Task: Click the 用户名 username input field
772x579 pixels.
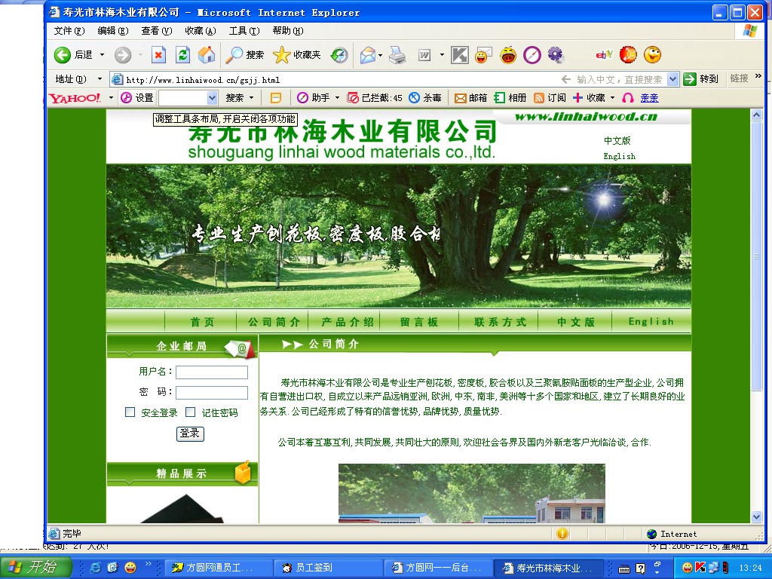Action: pyautogui.click(x=211, y=372)
